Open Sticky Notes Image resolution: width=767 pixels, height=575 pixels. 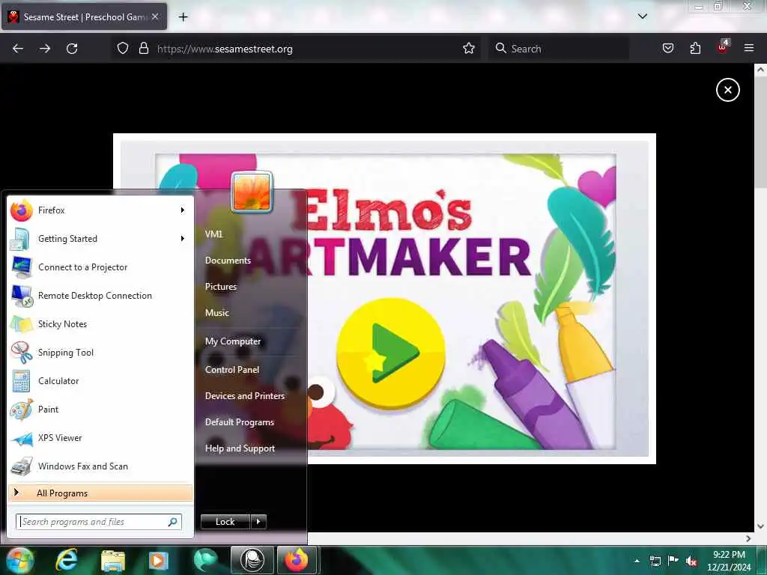100,323
